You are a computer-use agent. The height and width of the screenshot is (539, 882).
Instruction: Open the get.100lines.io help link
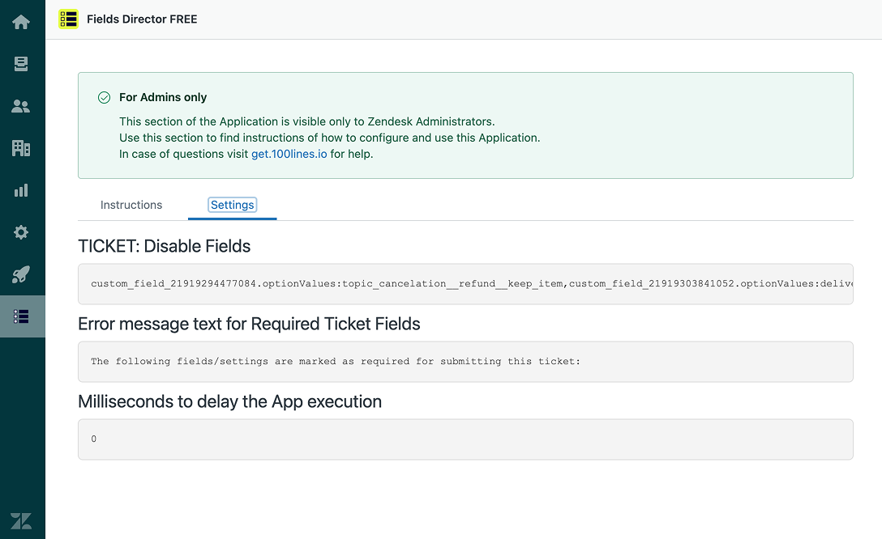(289, 154)
